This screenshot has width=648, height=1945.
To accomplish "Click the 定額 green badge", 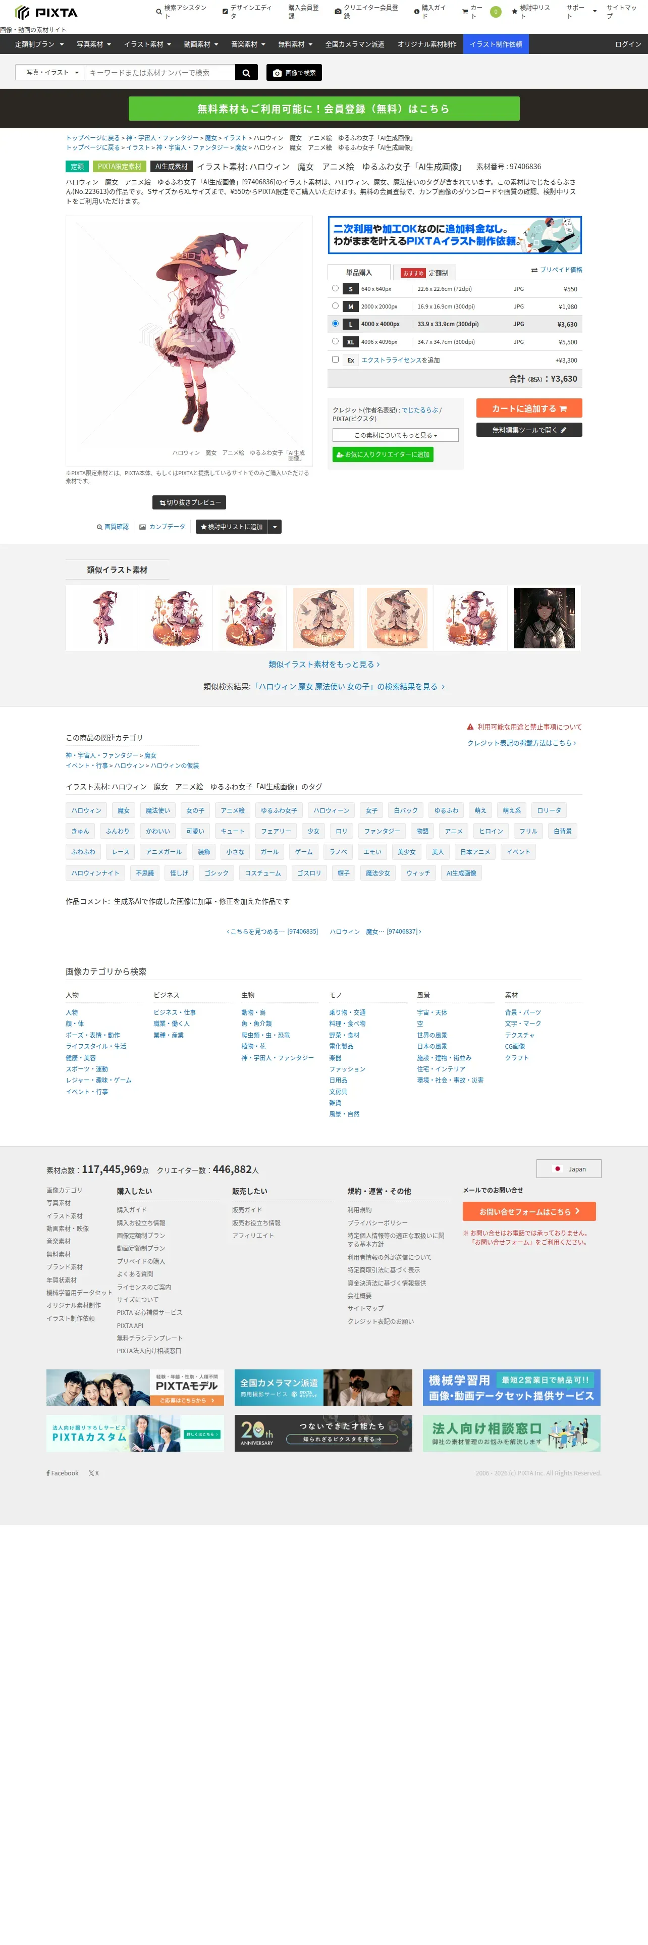I will coord(77,167).
